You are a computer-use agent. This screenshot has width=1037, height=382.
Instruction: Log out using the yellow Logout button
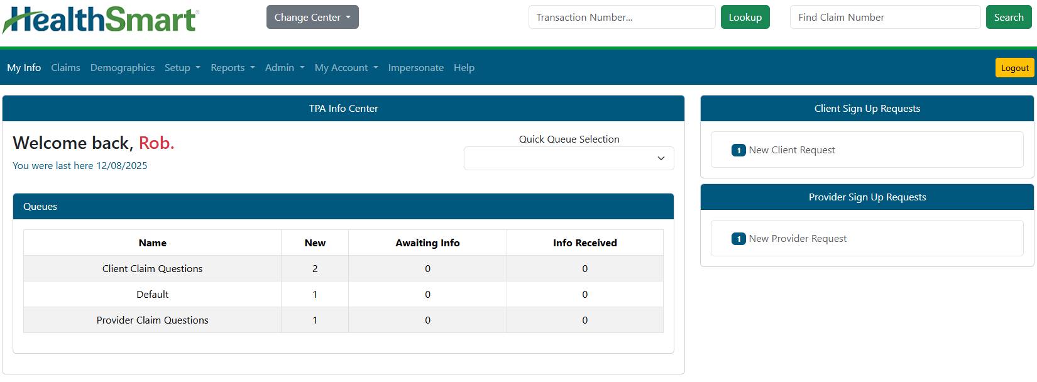(1014, 68)
